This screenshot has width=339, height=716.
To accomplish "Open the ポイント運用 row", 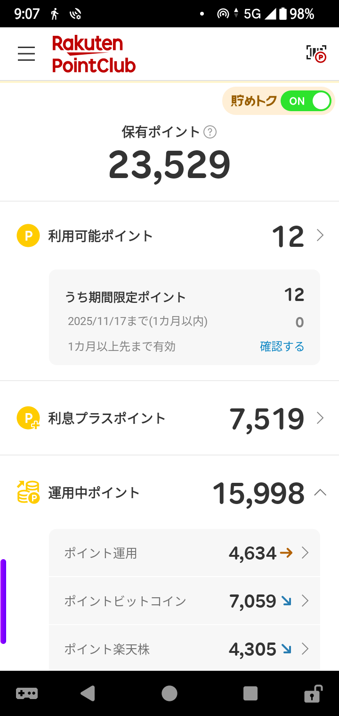I will coord(185,553).
